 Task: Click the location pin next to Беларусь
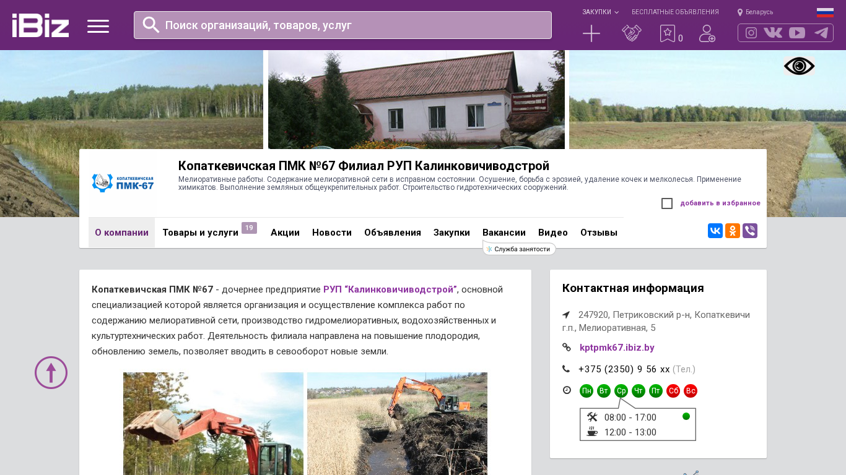coord(740,12)
